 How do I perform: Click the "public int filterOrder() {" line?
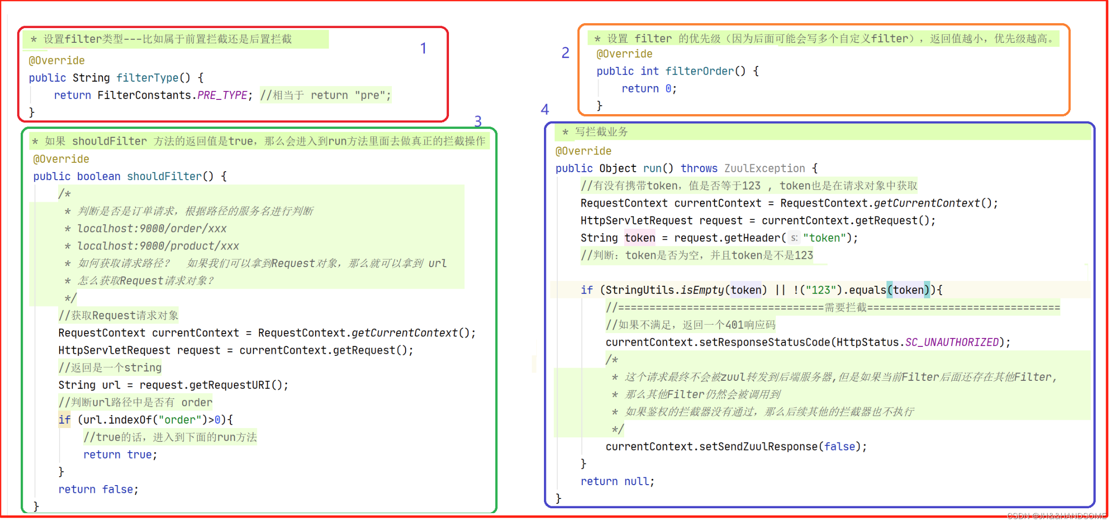pyautogui.click(x=677, y=71)
